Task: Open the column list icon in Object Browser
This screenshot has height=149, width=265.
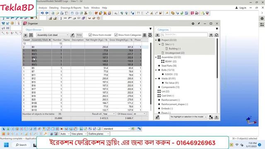Action: click(145, 35)
